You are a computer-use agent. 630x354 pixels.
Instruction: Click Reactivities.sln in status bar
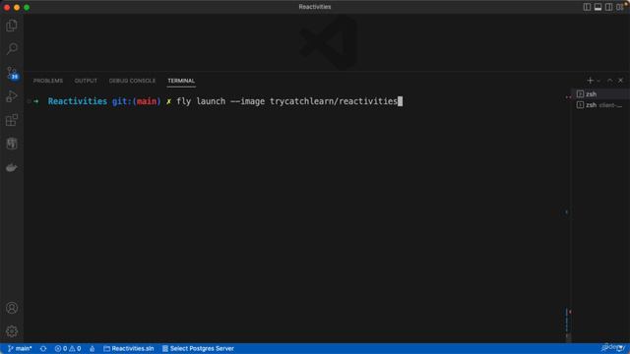coord(129,348)
